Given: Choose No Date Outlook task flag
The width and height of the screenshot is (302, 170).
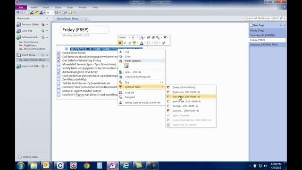Looking at the screenshot, I should [191, 106].
